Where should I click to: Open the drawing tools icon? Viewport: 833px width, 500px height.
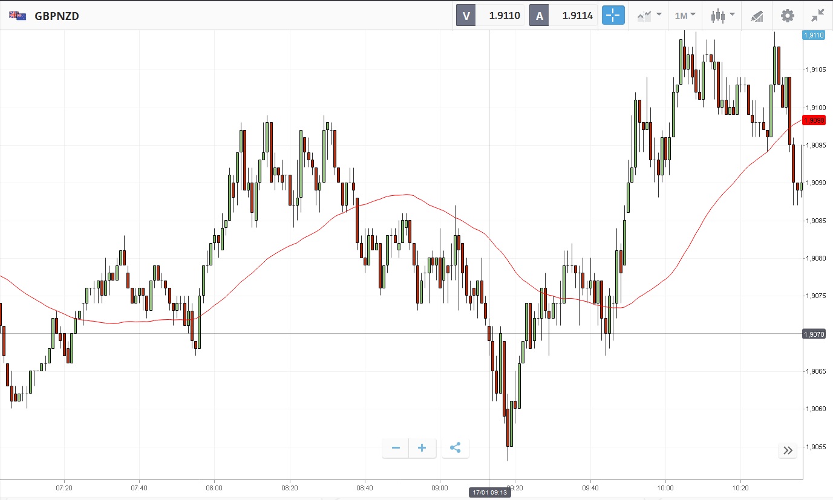757,16
